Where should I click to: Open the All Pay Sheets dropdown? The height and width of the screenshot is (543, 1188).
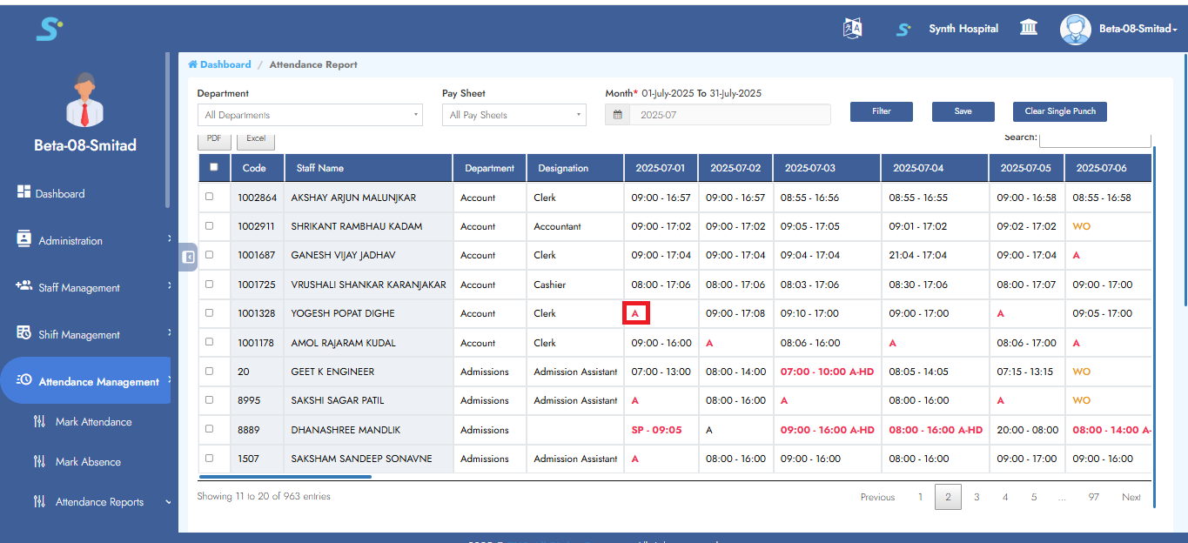tap(514, 115)
